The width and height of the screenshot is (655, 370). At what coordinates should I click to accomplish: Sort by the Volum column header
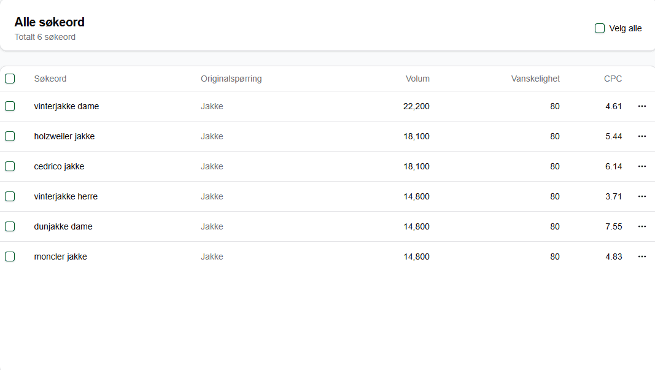(x=417, y=79)
